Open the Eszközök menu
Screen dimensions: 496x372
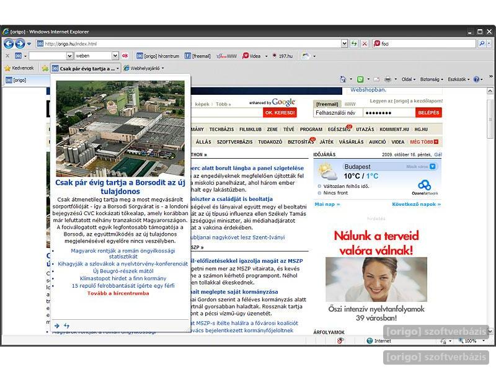pyautogui.click(x=458, y=79)
